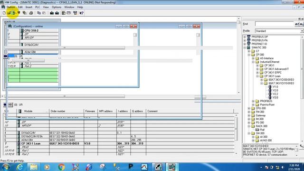This screenshot has height=171, width=304.
Task: Open the Help menu
Action: [x=80, y=7]
